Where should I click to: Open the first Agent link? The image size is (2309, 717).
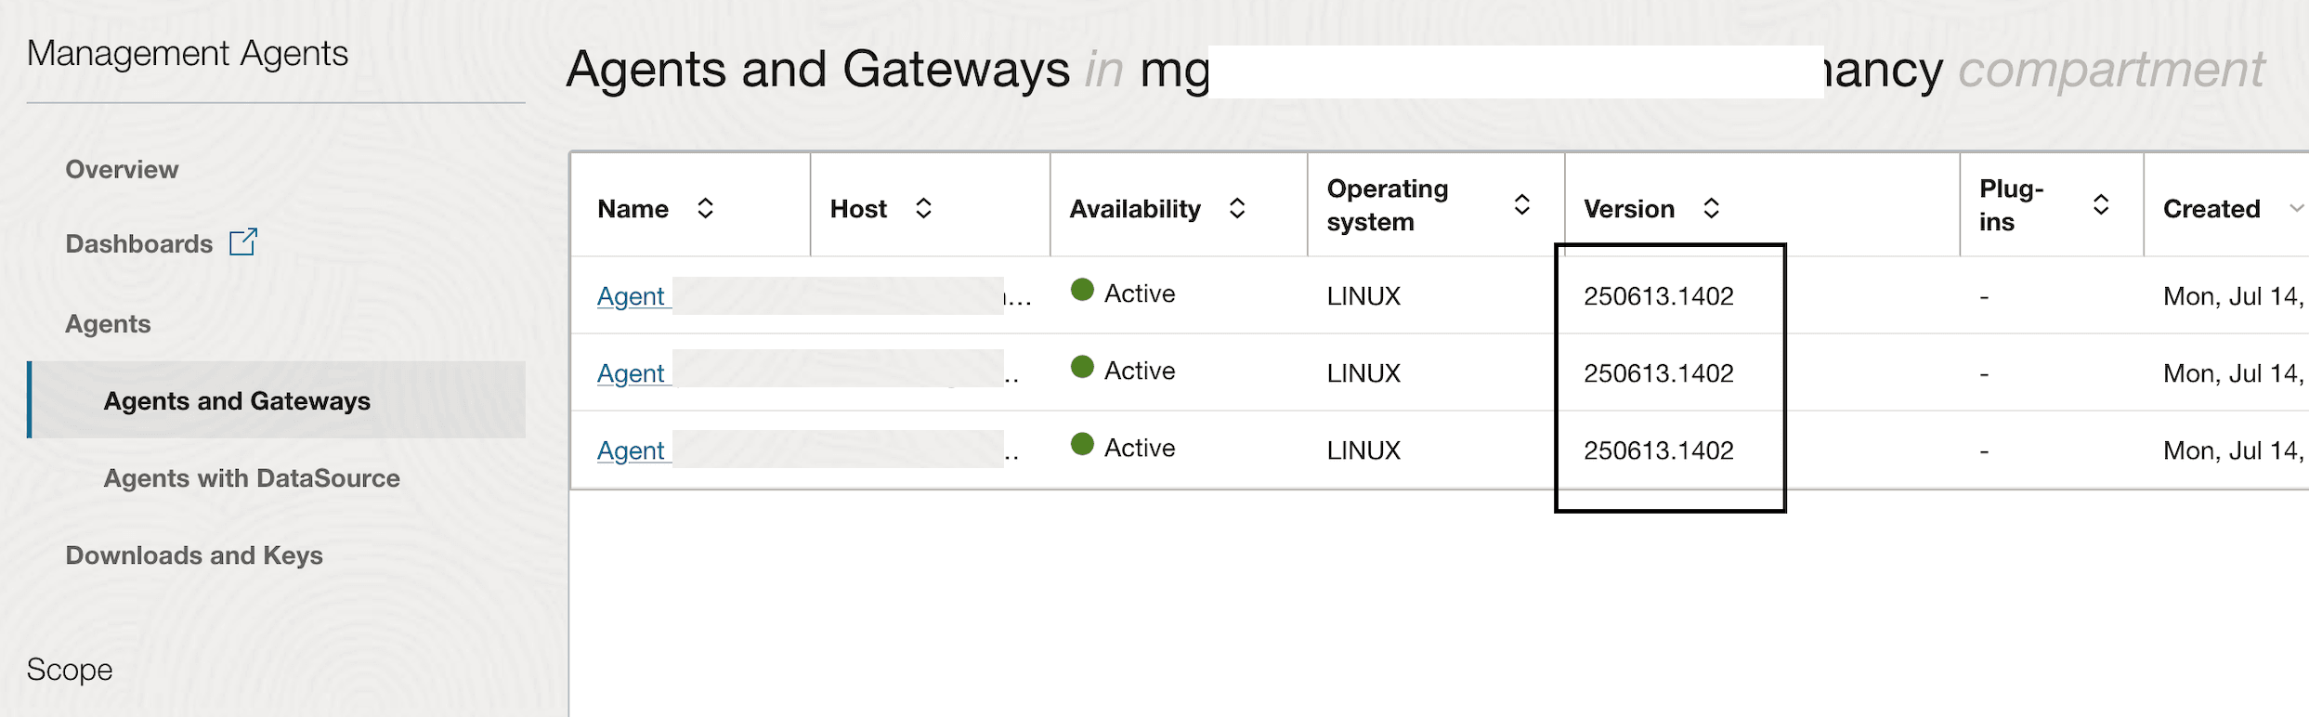pos(631,295)
